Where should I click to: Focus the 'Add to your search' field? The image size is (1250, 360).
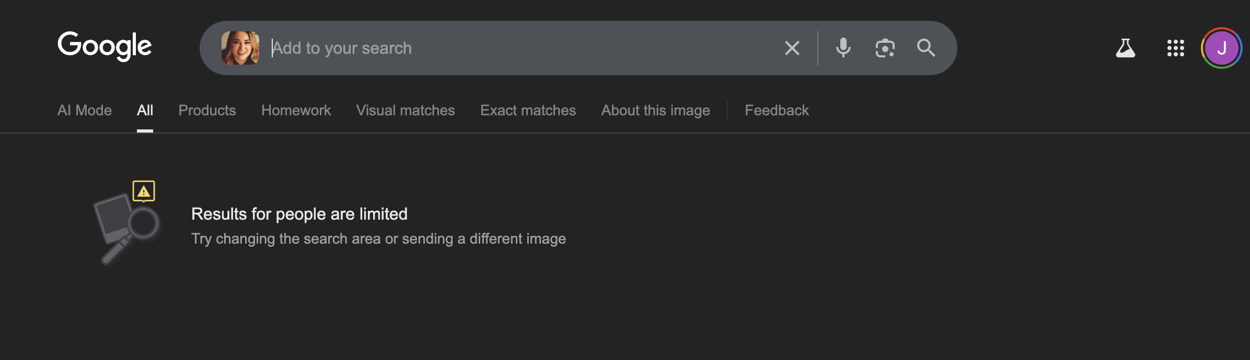tap(523, 48)
